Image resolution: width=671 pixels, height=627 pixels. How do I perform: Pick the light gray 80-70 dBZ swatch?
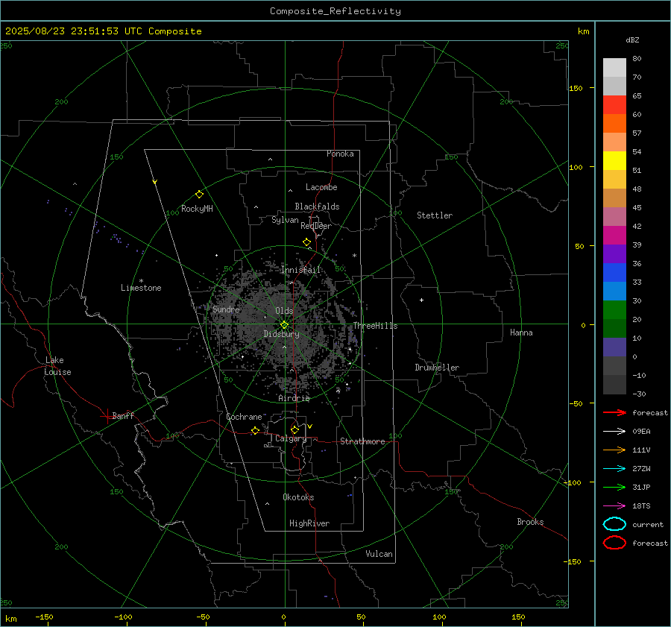[x=614, y=68]
